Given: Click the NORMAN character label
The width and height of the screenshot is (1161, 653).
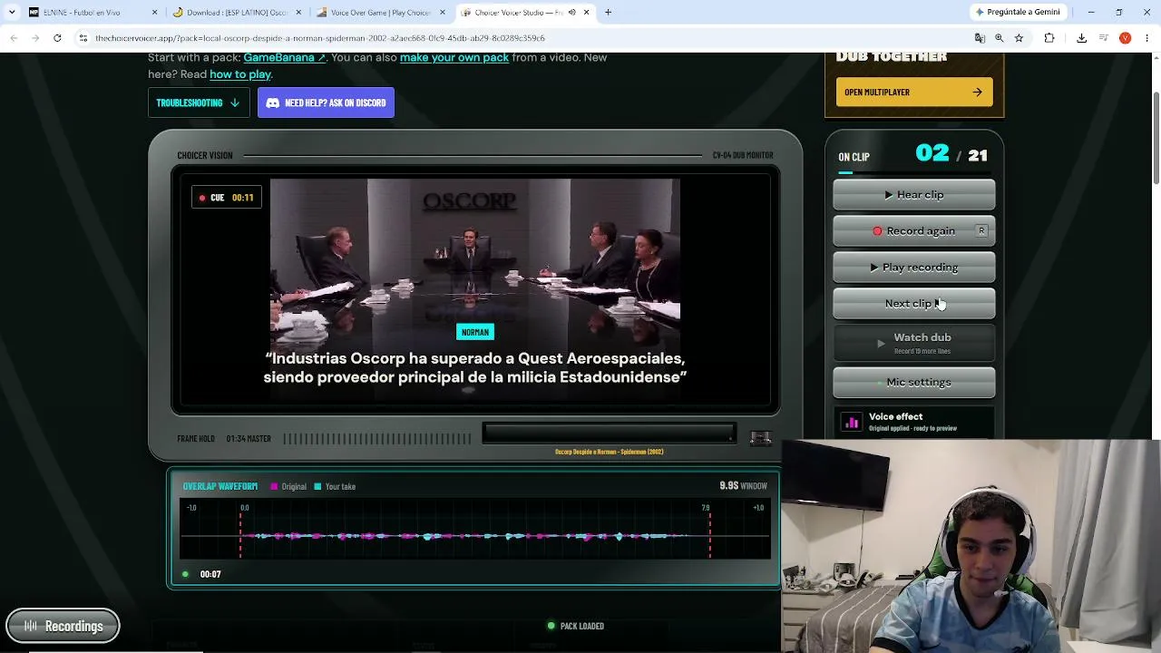Looking at the screenshot, I should pyautogui.click(x=475, y=332).
